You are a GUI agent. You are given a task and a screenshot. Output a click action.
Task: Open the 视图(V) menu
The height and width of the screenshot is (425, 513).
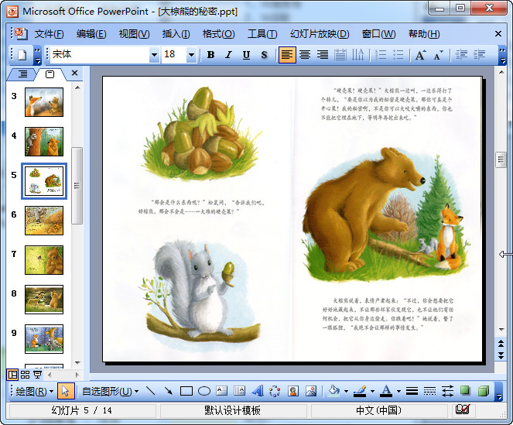134,34
